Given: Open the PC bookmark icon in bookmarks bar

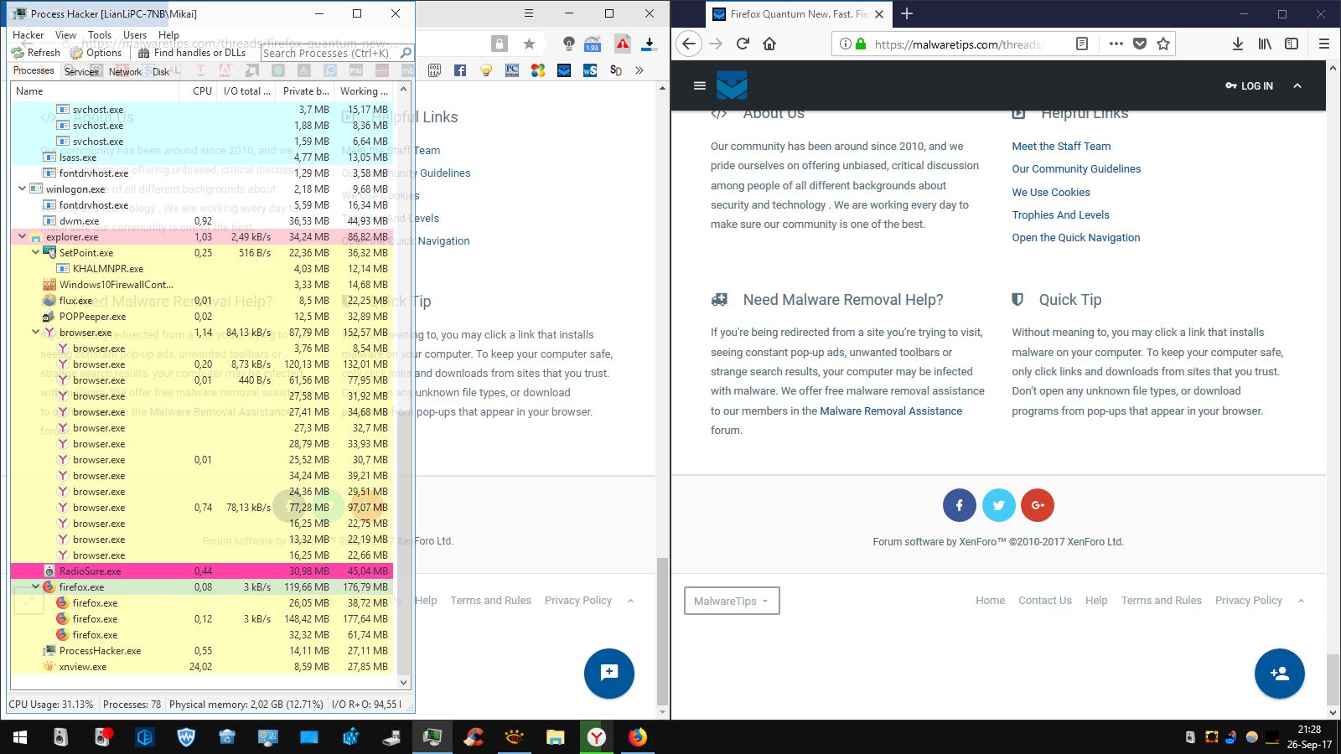Looking at the screenshot, I should (x=512, y=71).
